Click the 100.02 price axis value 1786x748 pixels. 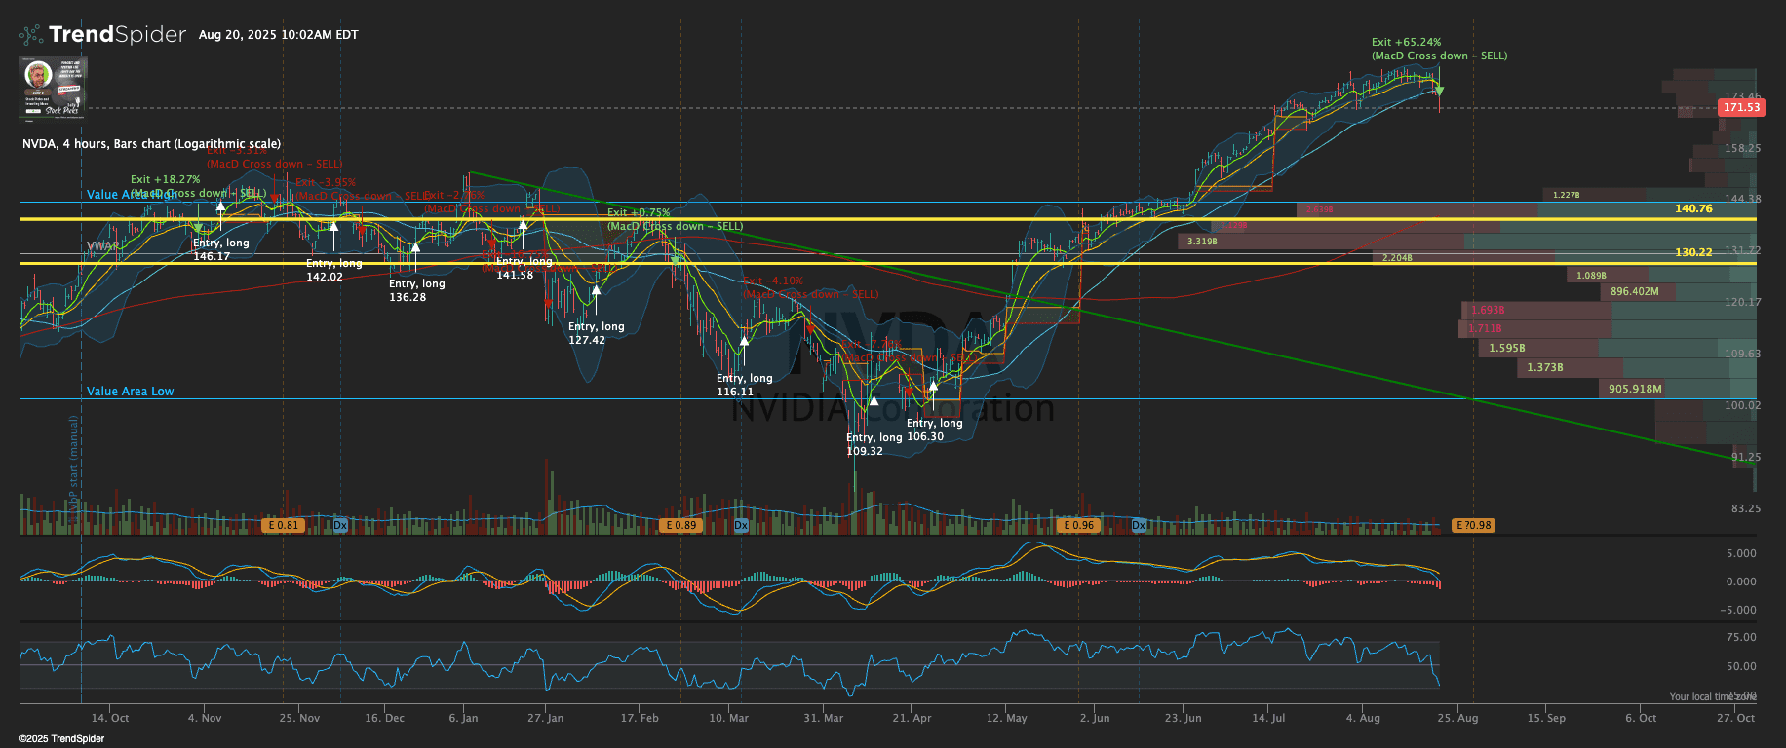pyautogui.click(x=1742, y=405)
